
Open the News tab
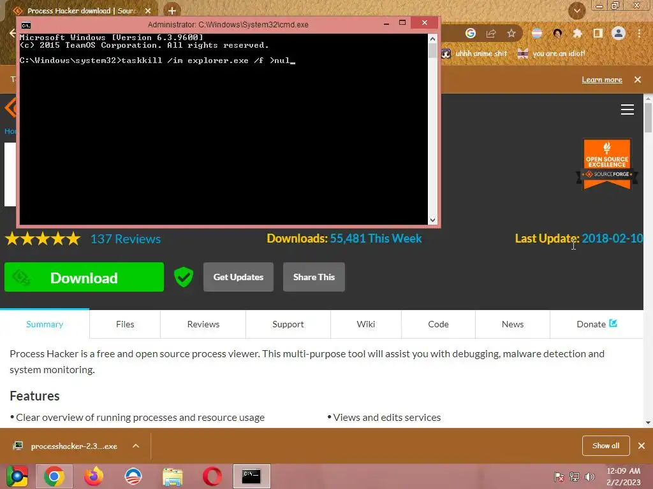[513, 324]
